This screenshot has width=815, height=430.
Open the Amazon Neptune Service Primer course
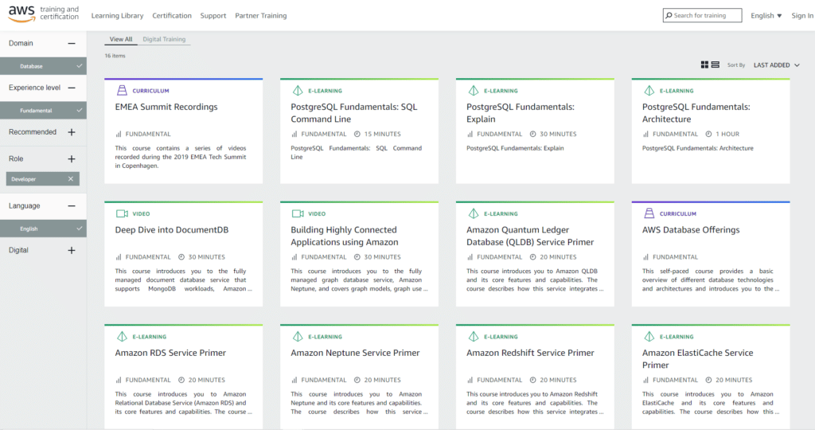pyautogui.click(x=355, y=353)
